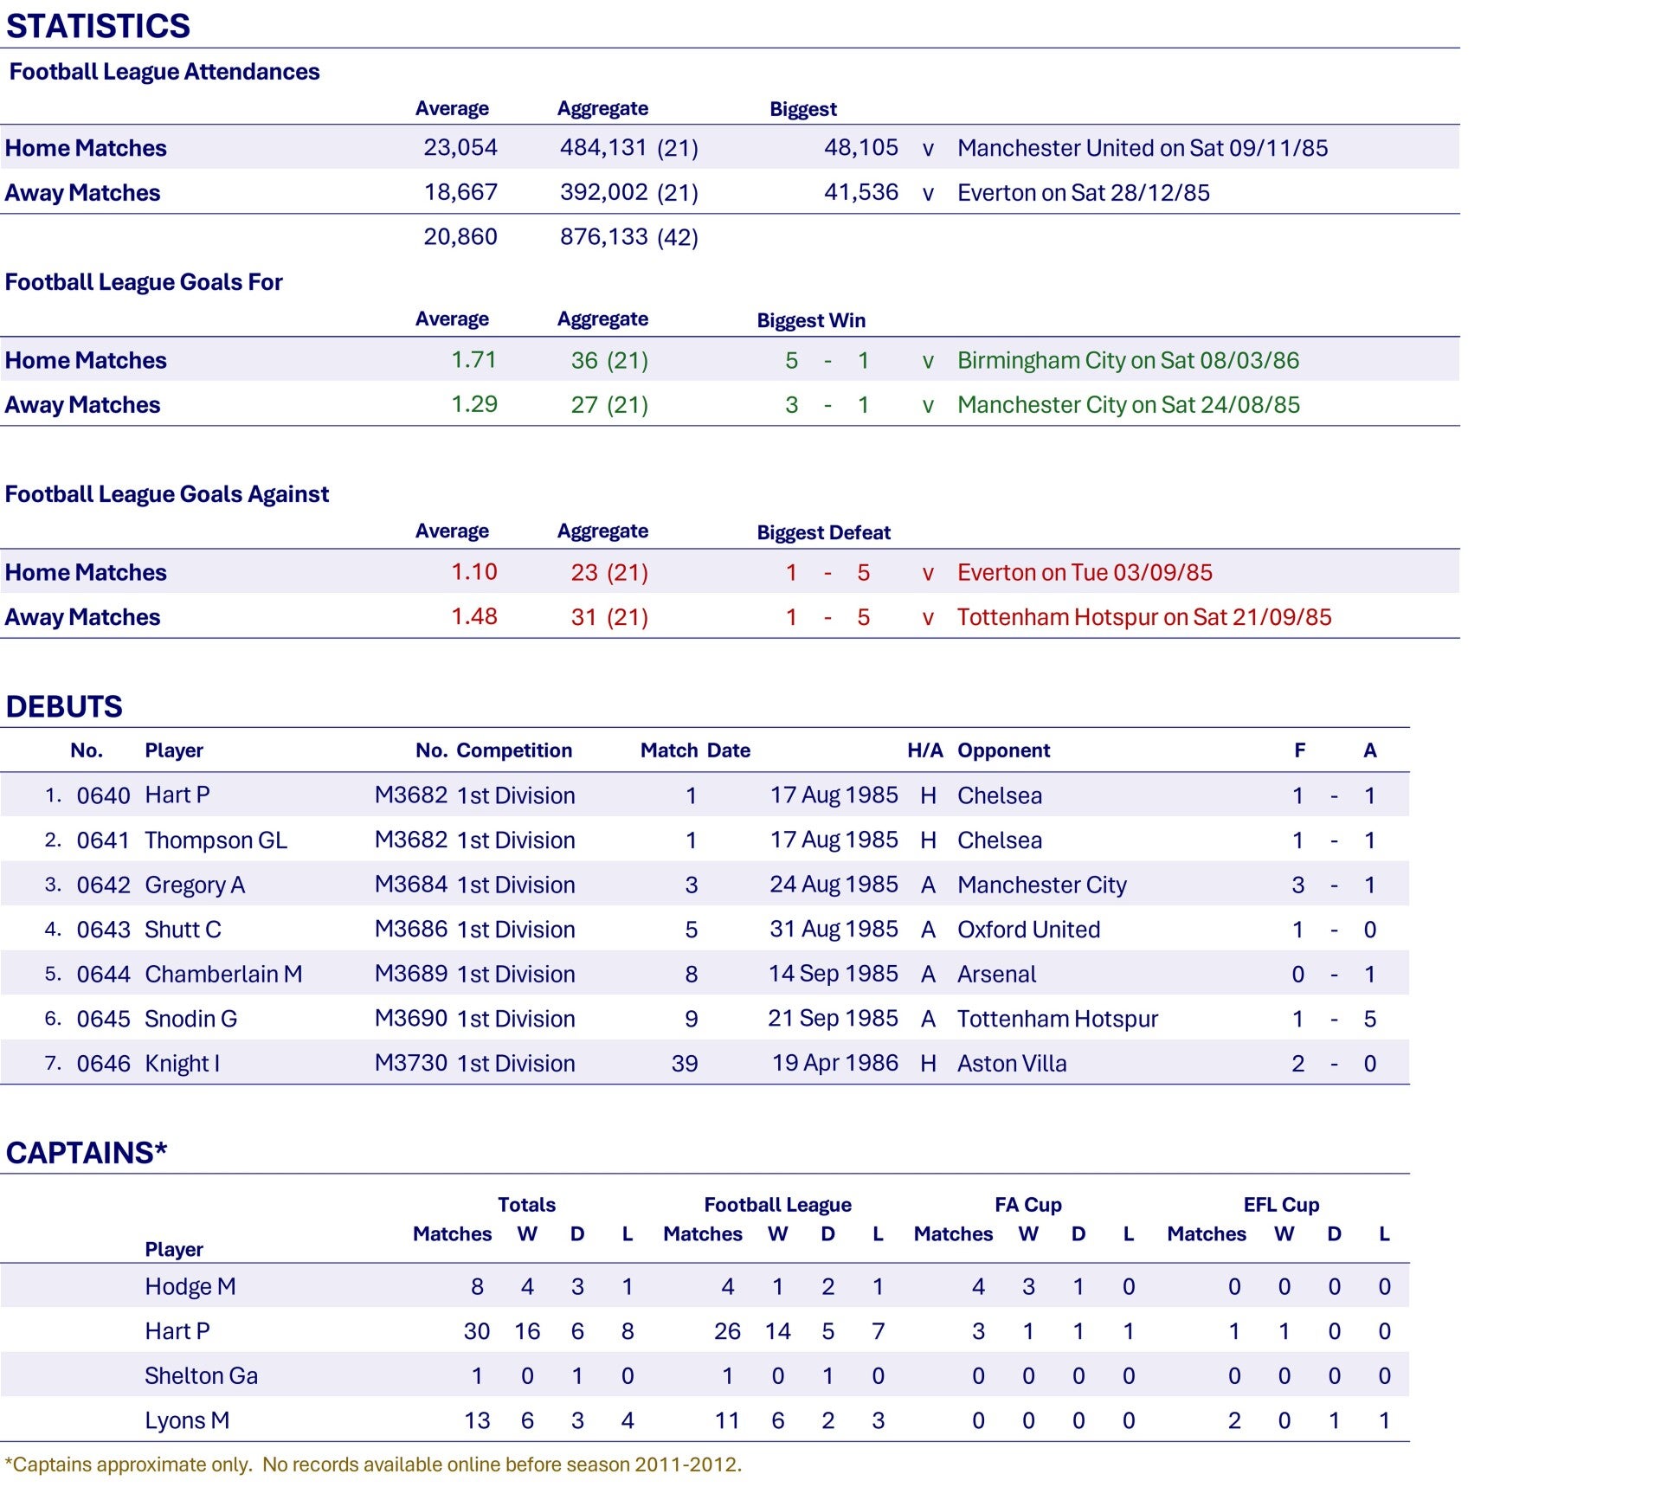Select the Football League Attendances heading

click(x=164, y=72)
